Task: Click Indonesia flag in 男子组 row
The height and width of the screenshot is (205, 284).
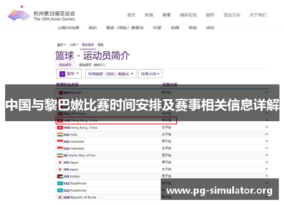Action: click(60, 142)
